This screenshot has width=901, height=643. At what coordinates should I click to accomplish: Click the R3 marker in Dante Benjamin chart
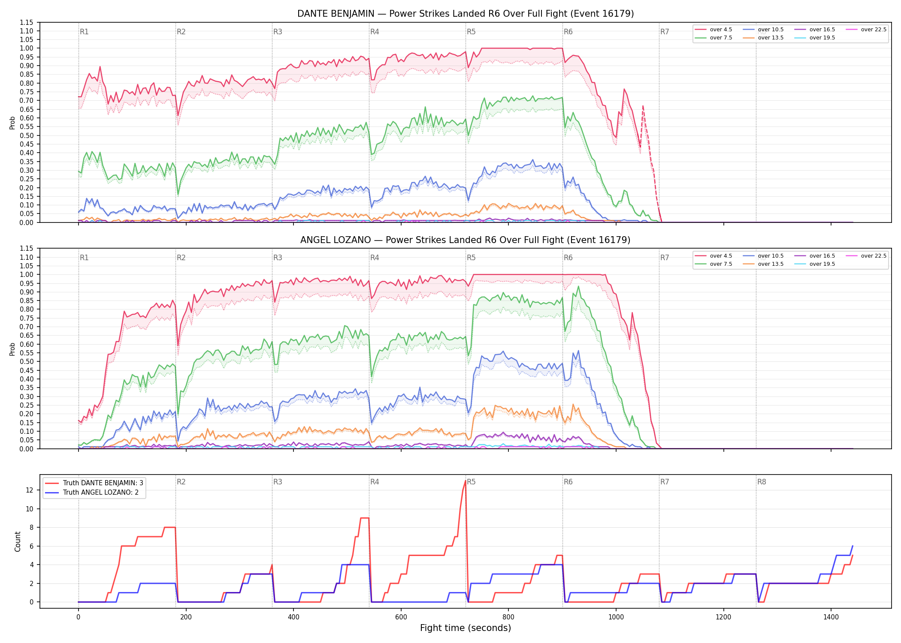pos(278,32)
